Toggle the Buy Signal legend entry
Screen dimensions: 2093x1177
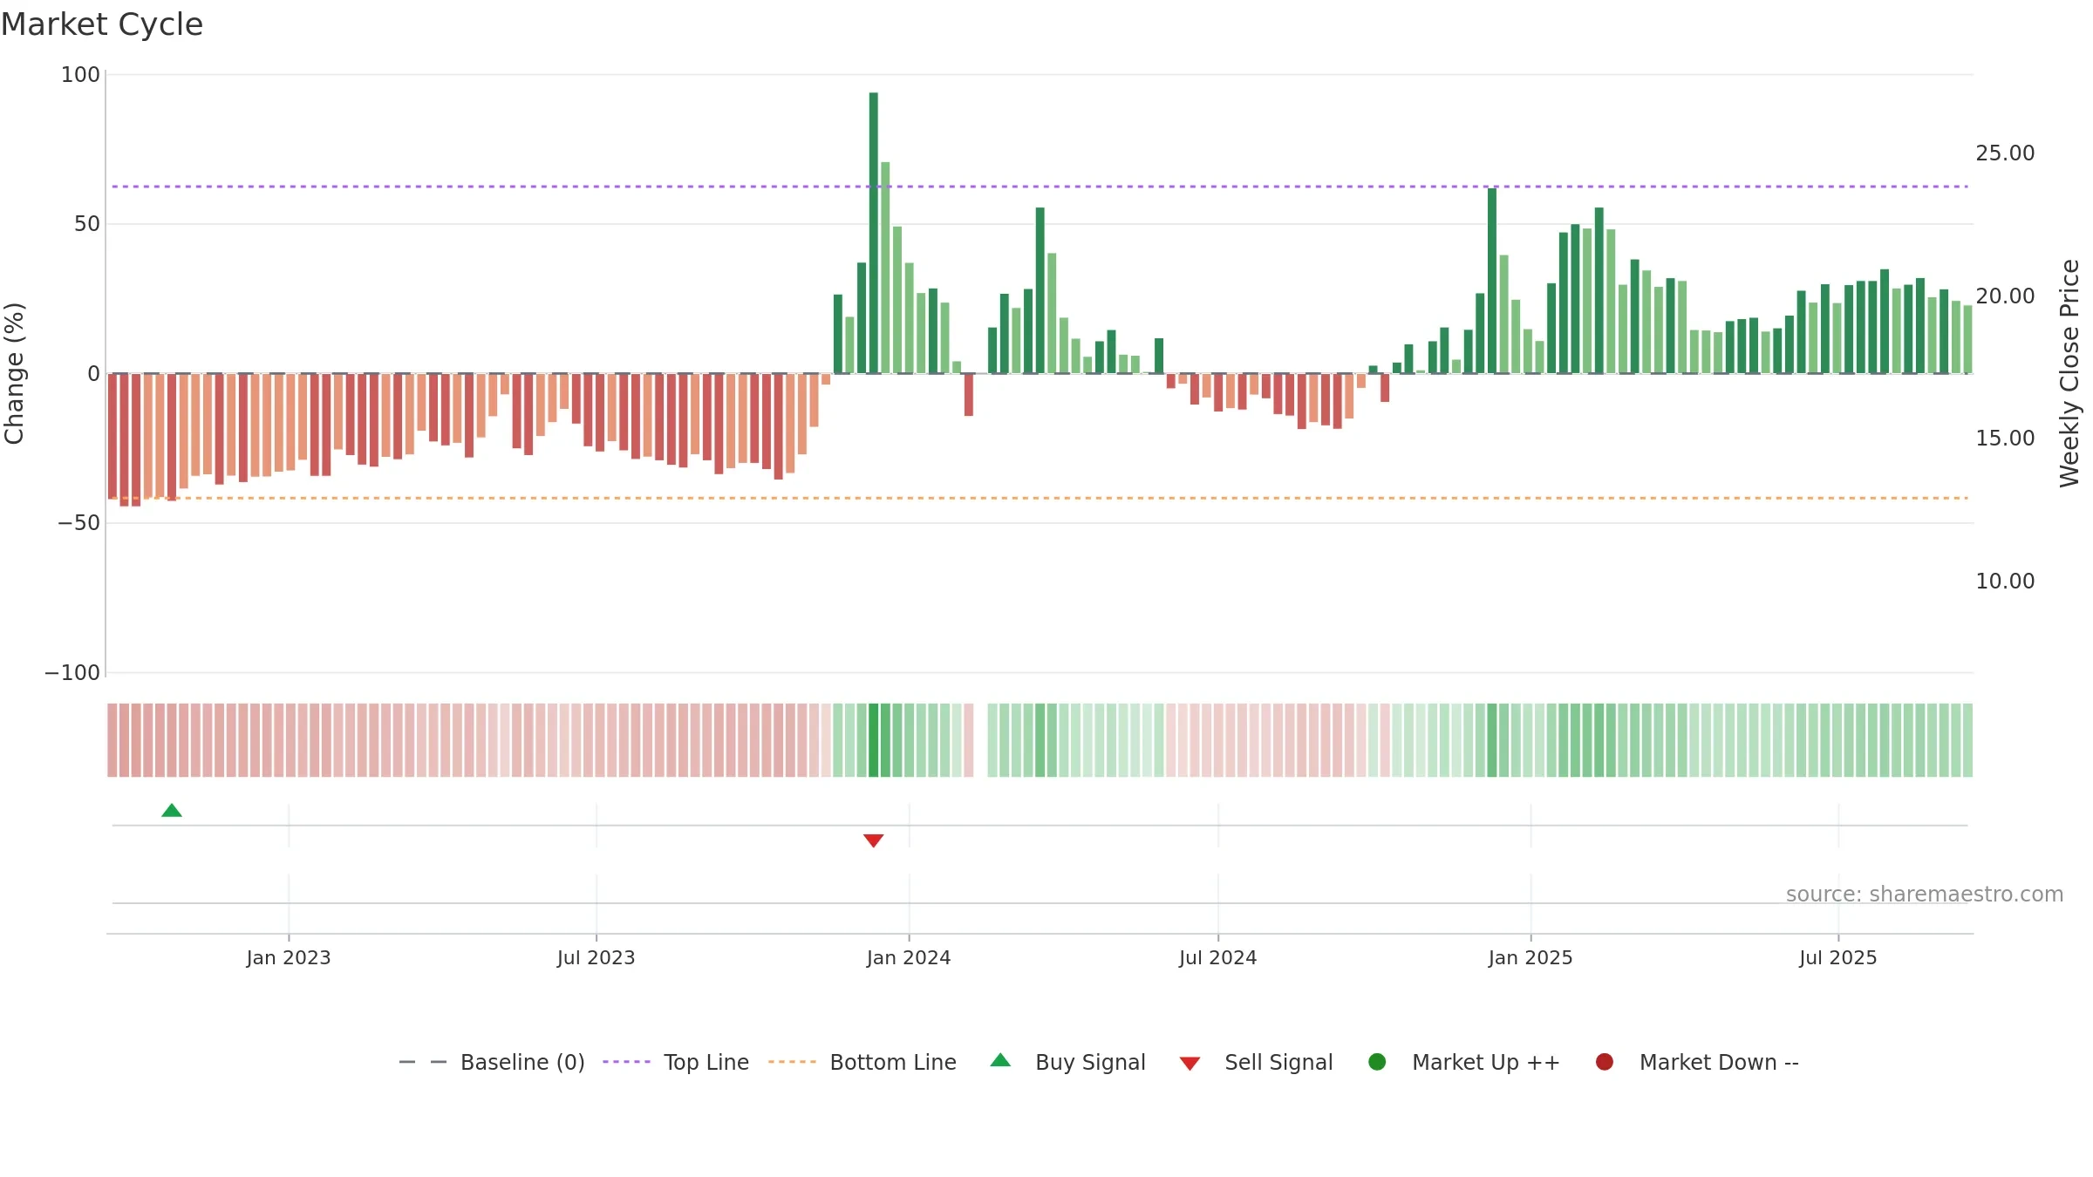1068,1063
